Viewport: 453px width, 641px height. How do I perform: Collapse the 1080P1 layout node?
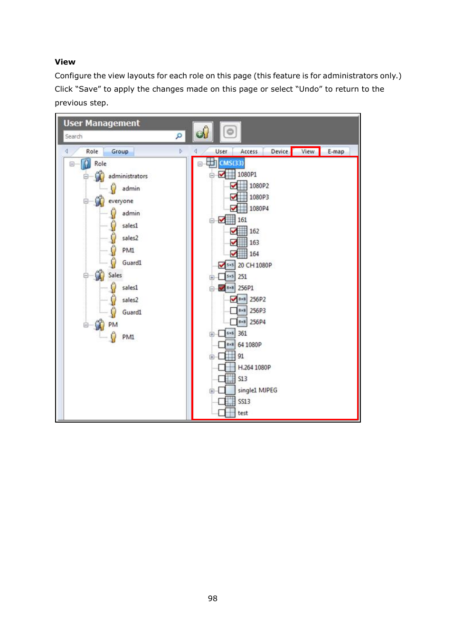coord(212,175)
